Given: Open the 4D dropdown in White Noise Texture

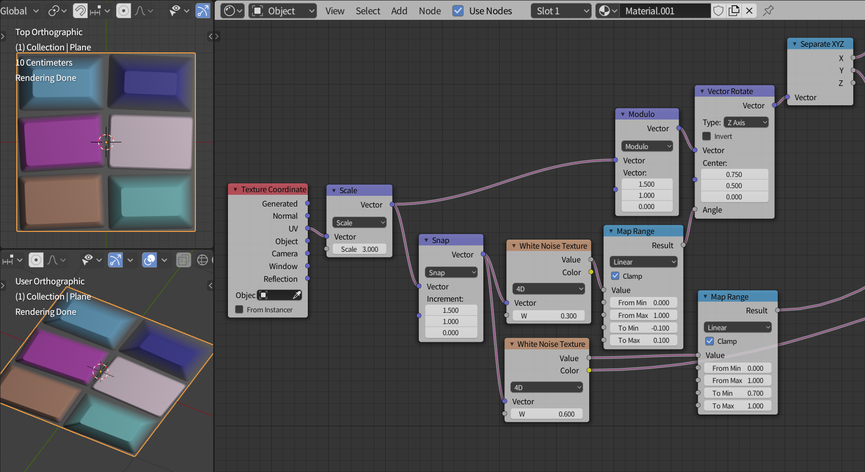Looking at the screenshot, I should point(549,288).
